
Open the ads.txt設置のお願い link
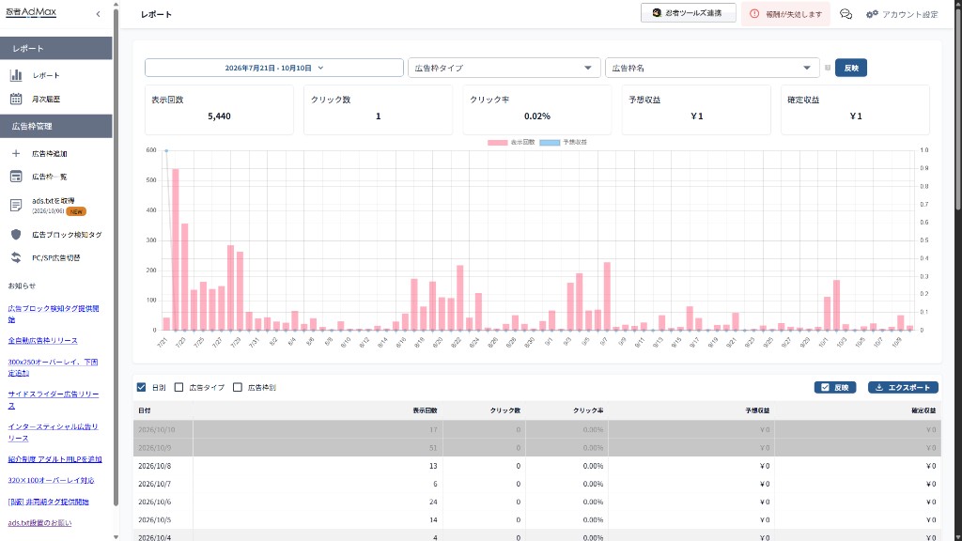tap(39, 523)
